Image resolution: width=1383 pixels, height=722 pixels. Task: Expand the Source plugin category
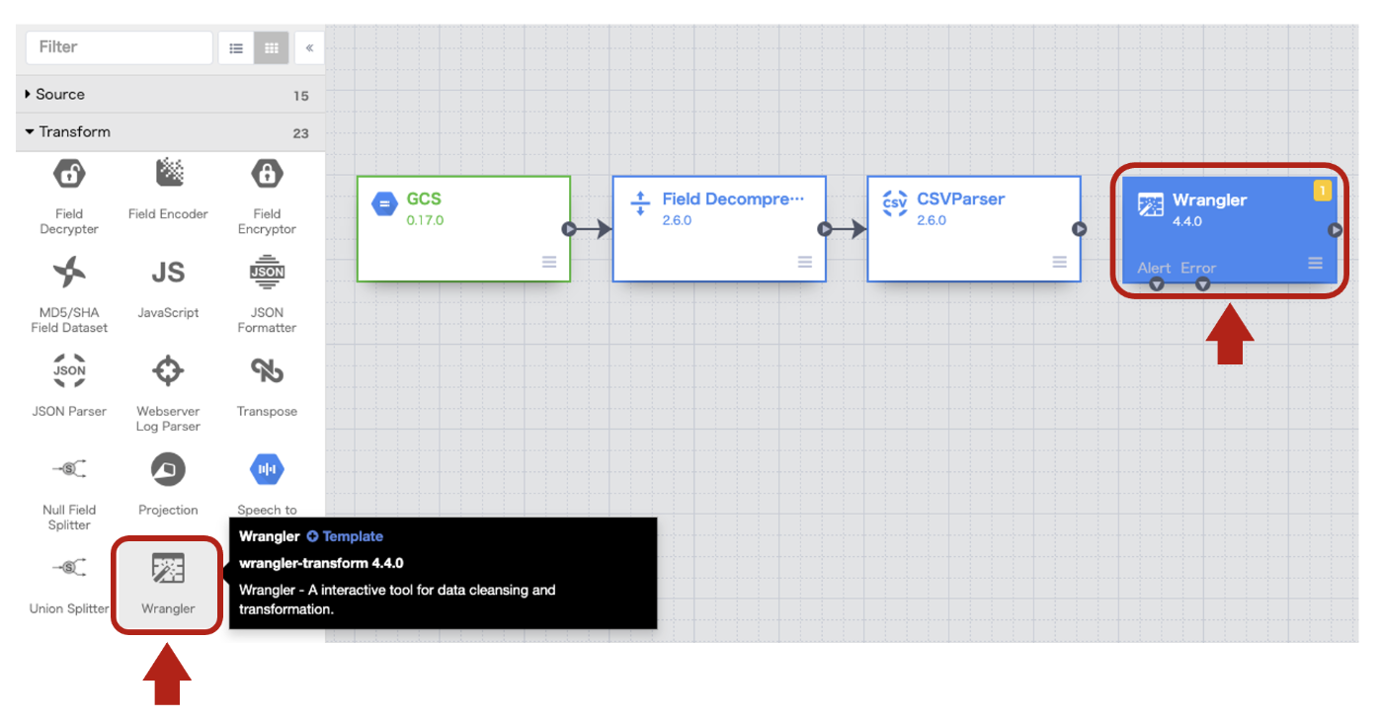pos(170,95)
